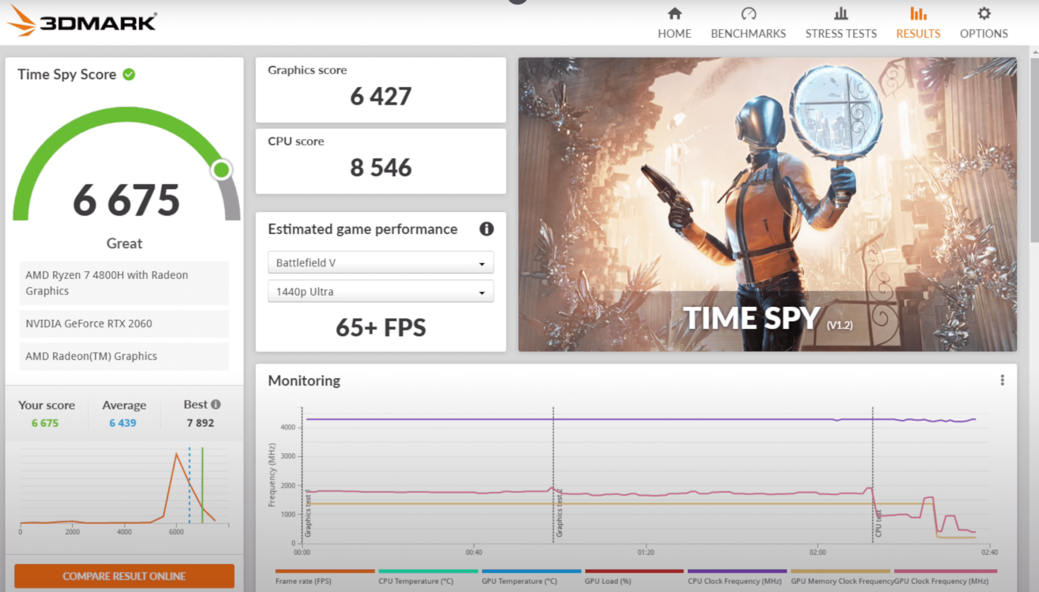Switch to the STRESS TESTS tab
This screenshot has width=1039, height=592.
coord(841,33)
